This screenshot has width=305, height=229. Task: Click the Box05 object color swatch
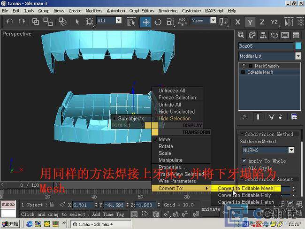[x=298, y=46]
